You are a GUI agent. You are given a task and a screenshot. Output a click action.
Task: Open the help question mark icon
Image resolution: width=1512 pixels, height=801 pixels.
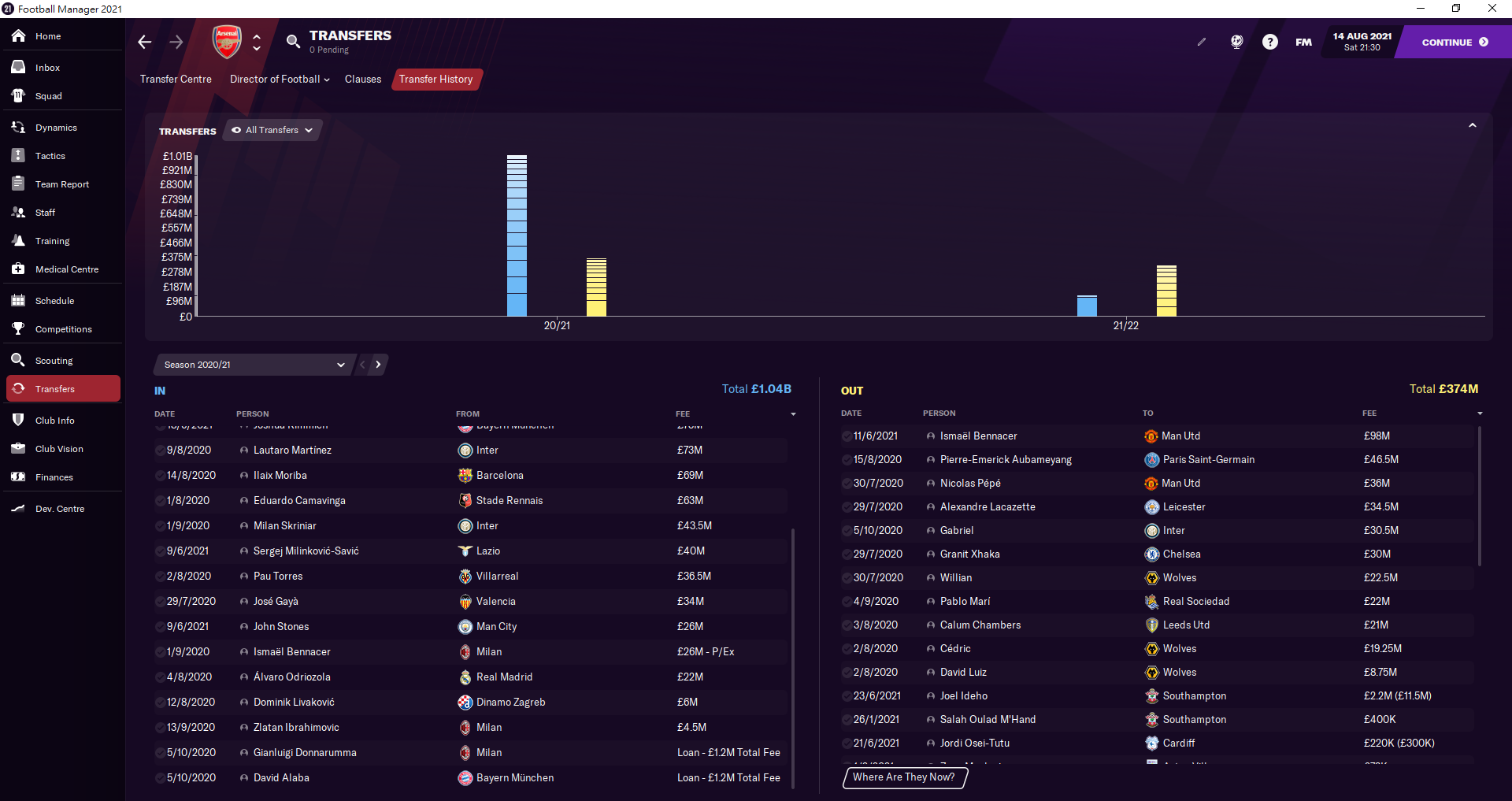(x=1270, y=43)
